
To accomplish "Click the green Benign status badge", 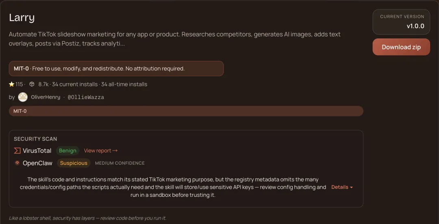I will coord(67,151).
